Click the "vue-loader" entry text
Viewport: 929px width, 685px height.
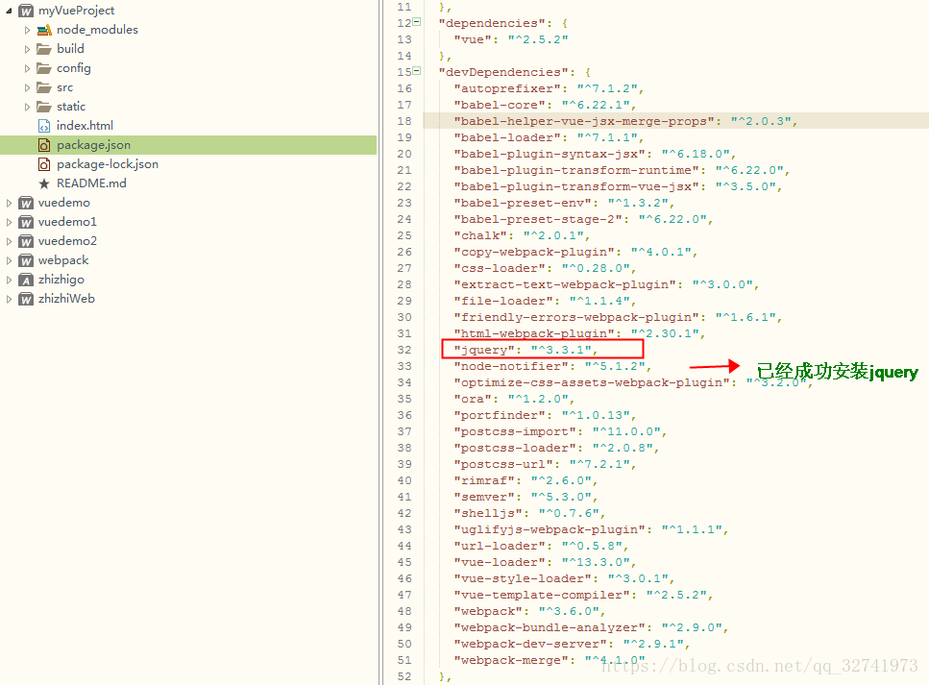[x=500, y=562]
